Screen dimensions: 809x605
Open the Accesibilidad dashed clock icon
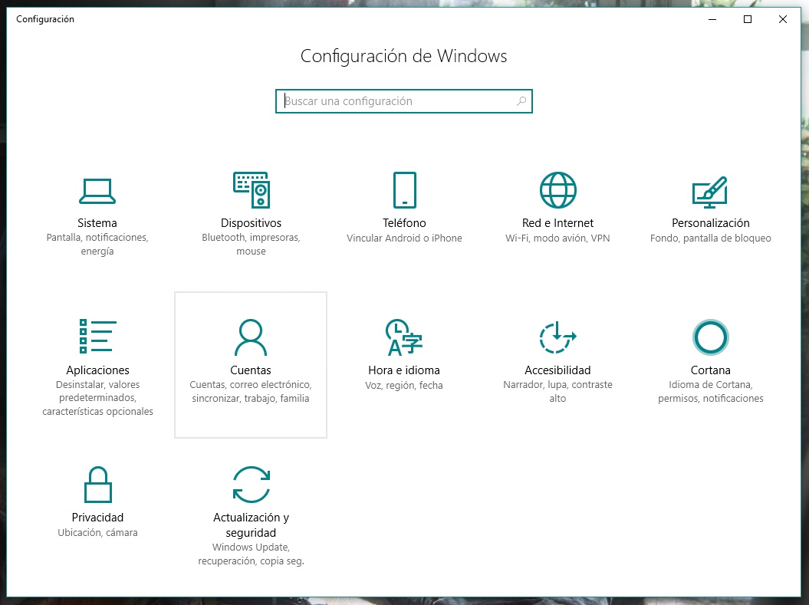557,337
